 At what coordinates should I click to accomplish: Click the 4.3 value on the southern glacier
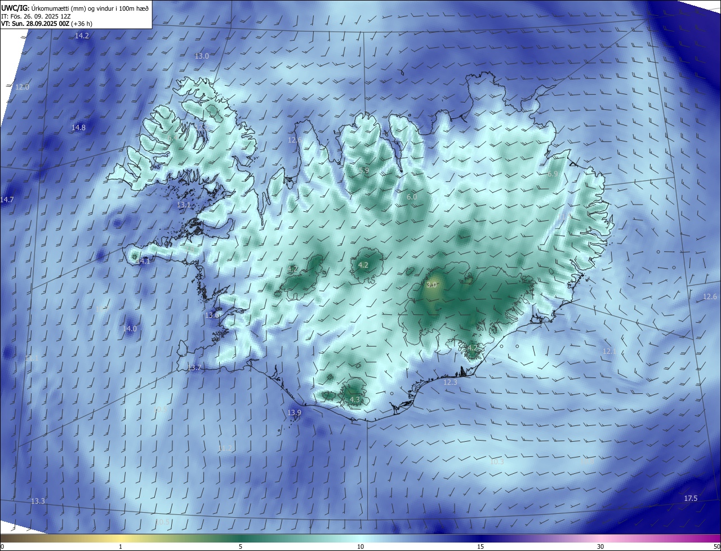355,399
